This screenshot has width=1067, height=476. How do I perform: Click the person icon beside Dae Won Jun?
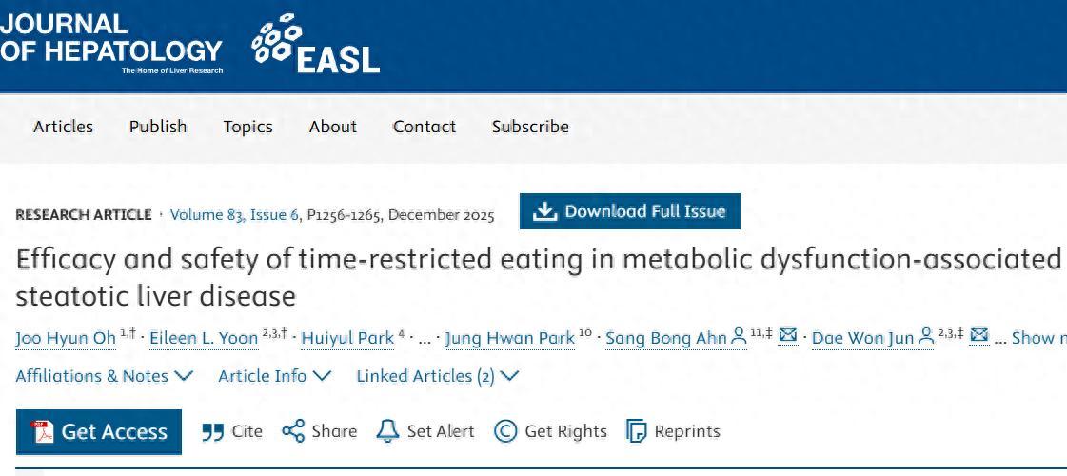pyautogui.click(x=926, y=337)
